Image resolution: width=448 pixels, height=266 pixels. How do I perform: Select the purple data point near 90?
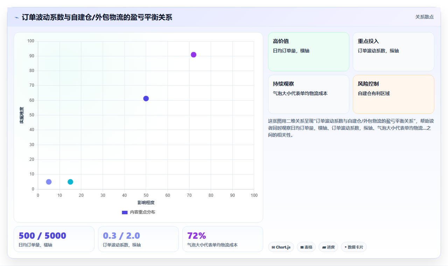194,55
